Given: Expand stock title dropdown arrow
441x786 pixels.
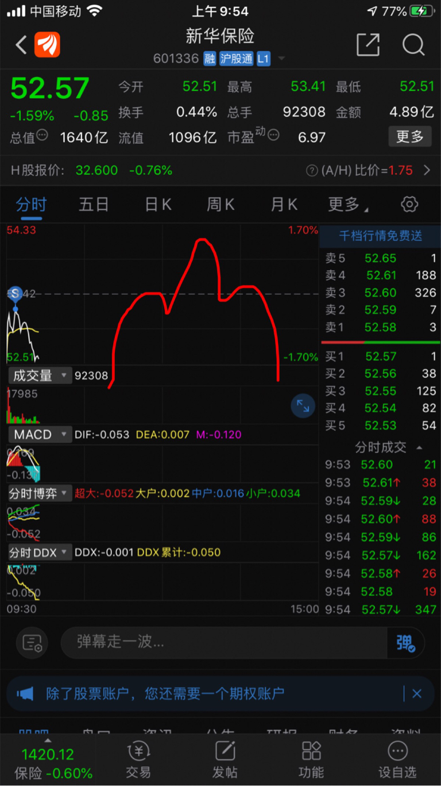Looking at the screenshot, I should pos(281,59).
